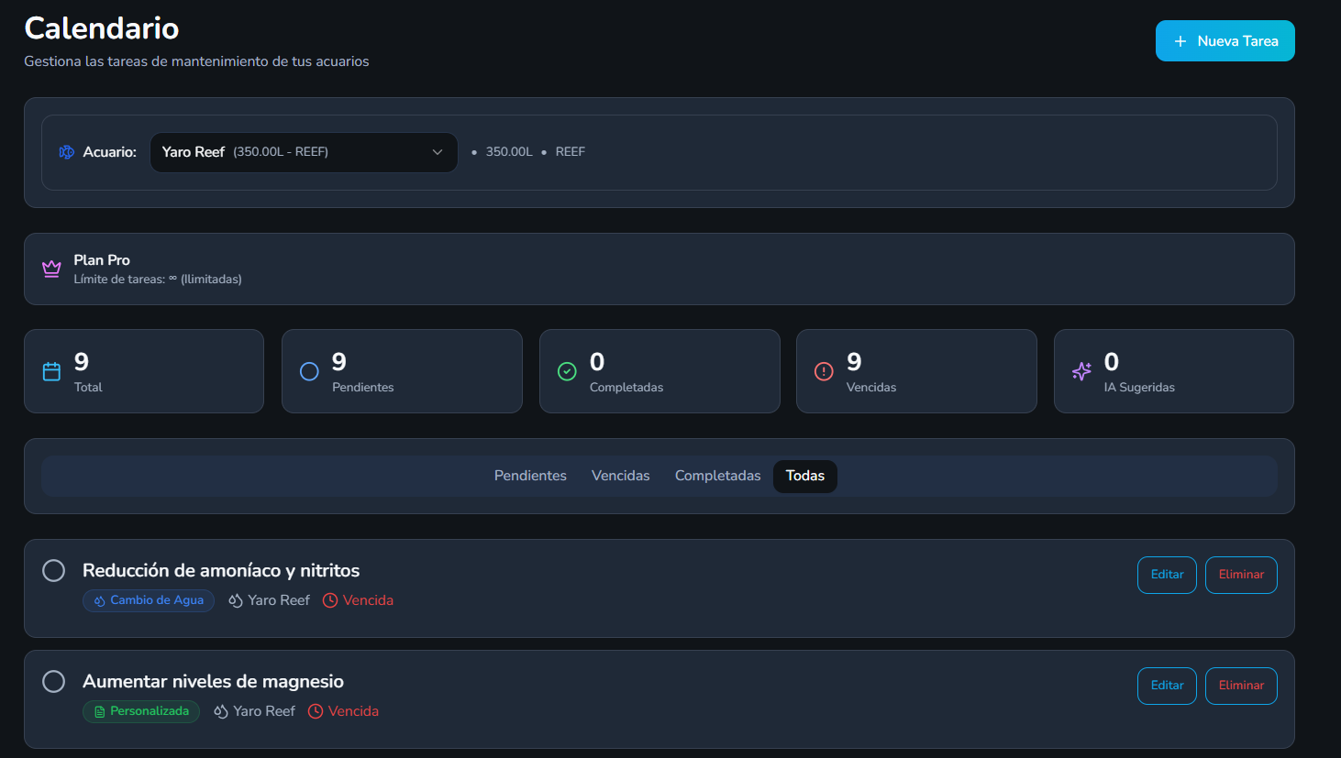Open the Completadas tab
The width and height of the screenshot is (1341, 758).
[718, 476]
